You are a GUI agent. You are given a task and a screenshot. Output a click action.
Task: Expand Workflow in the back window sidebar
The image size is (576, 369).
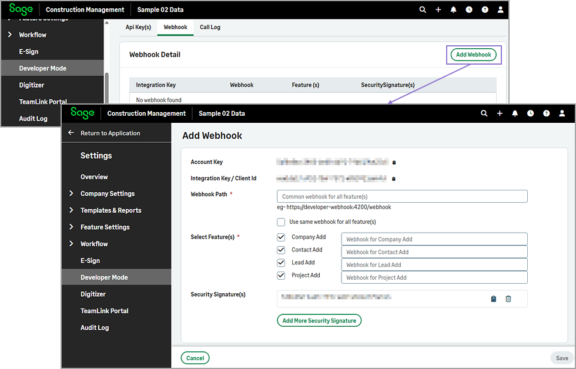pyautogui.click(x=10, y=35)
